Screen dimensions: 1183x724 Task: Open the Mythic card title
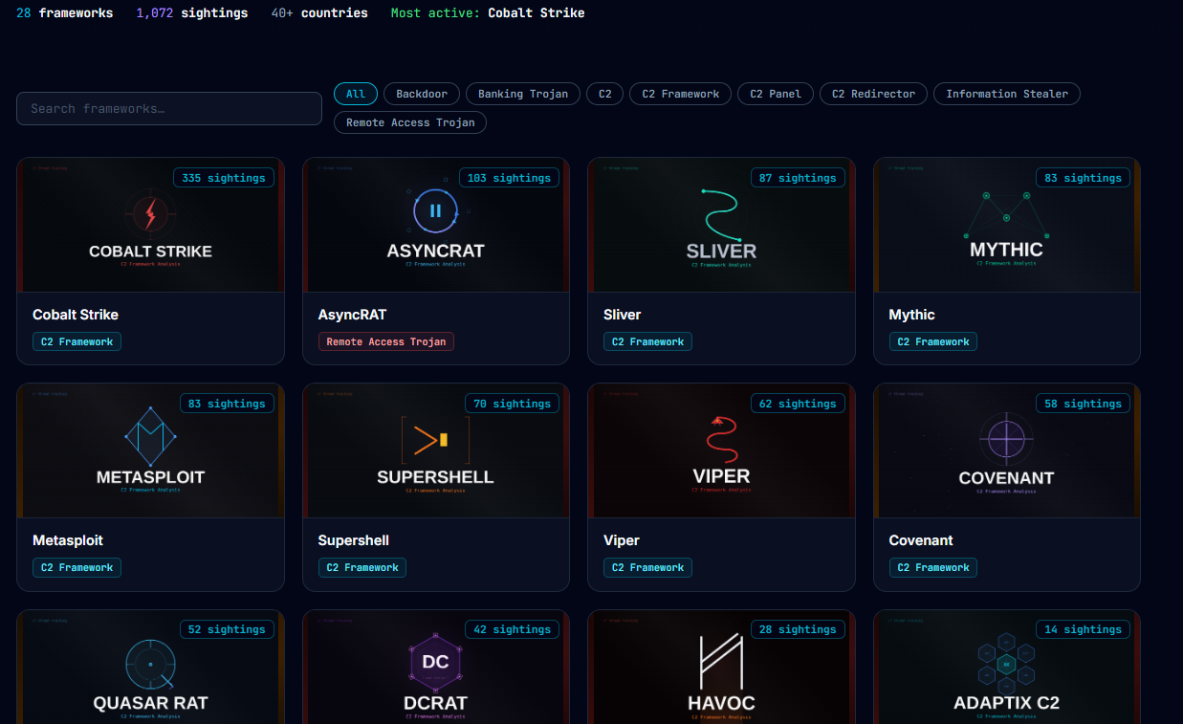point(912,315)
